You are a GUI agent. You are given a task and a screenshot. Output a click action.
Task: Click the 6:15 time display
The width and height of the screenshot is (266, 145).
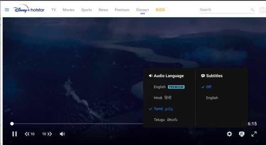click(x=252, y=124)
